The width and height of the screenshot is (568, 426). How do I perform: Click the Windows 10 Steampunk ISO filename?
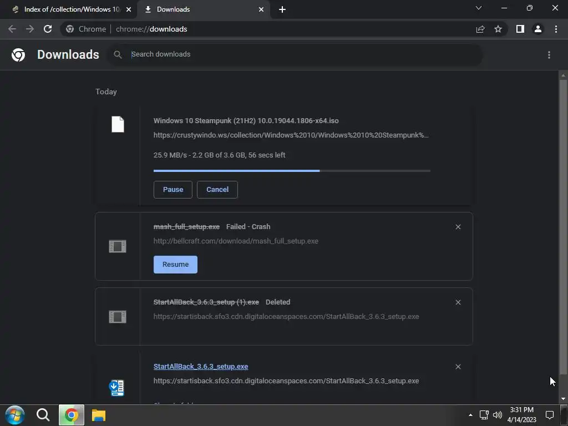[246, 120]
